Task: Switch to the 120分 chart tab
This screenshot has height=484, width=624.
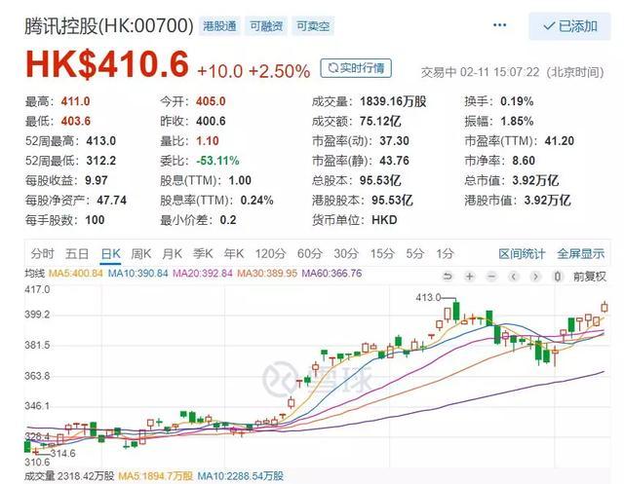Action: click(x=271, y=253)
